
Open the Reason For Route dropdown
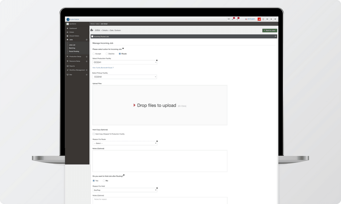[124, 143]
